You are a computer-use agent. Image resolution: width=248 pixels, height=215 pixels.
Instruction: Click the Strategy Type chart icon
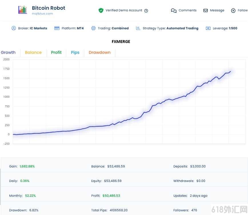point(138,28)
